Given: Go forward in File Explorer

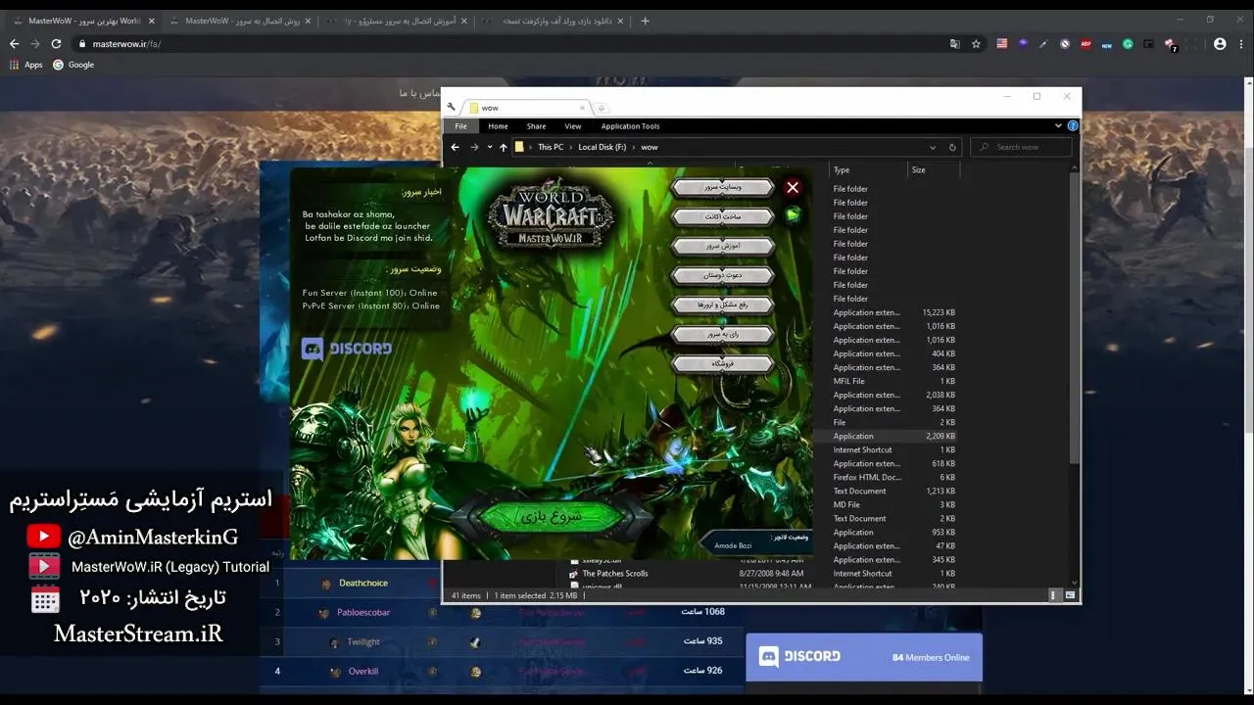Looking at the screenshot, I should 474,147.
